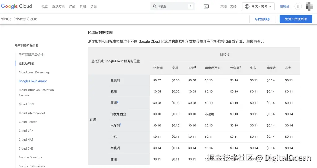Click the 区域间数据传输 heading
Screen dimensions: 317x168
tap(100, 33)
